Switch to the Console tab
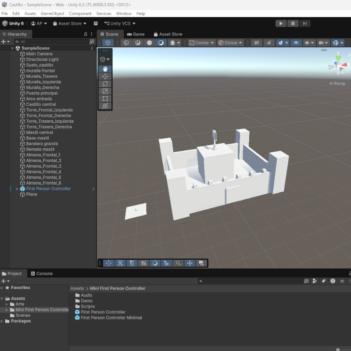The height and width of the screenshot is (351, 351). 42,273
